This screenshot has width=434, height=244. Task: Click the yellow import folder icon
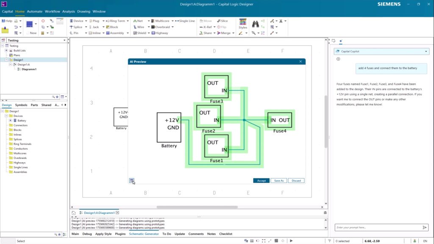click(5, 30)
